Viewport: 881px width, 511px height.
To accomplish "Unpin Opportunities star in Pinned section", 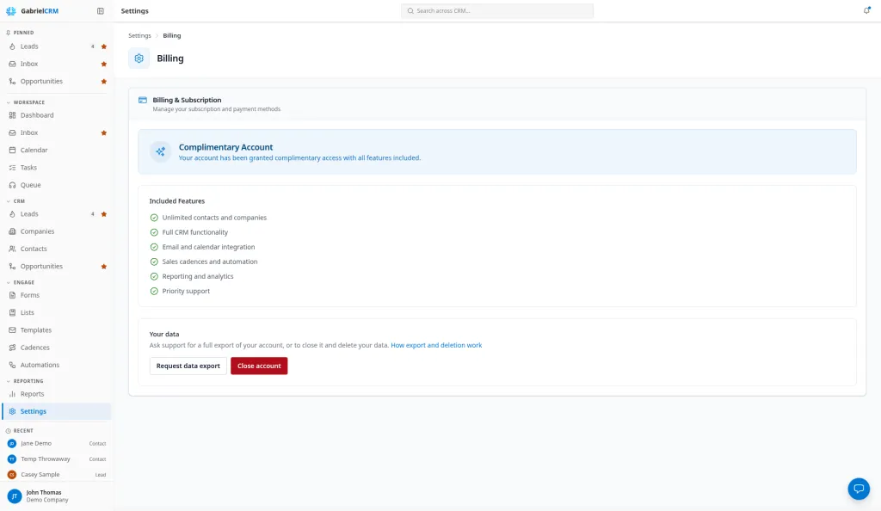I will [x=104, y=82].
